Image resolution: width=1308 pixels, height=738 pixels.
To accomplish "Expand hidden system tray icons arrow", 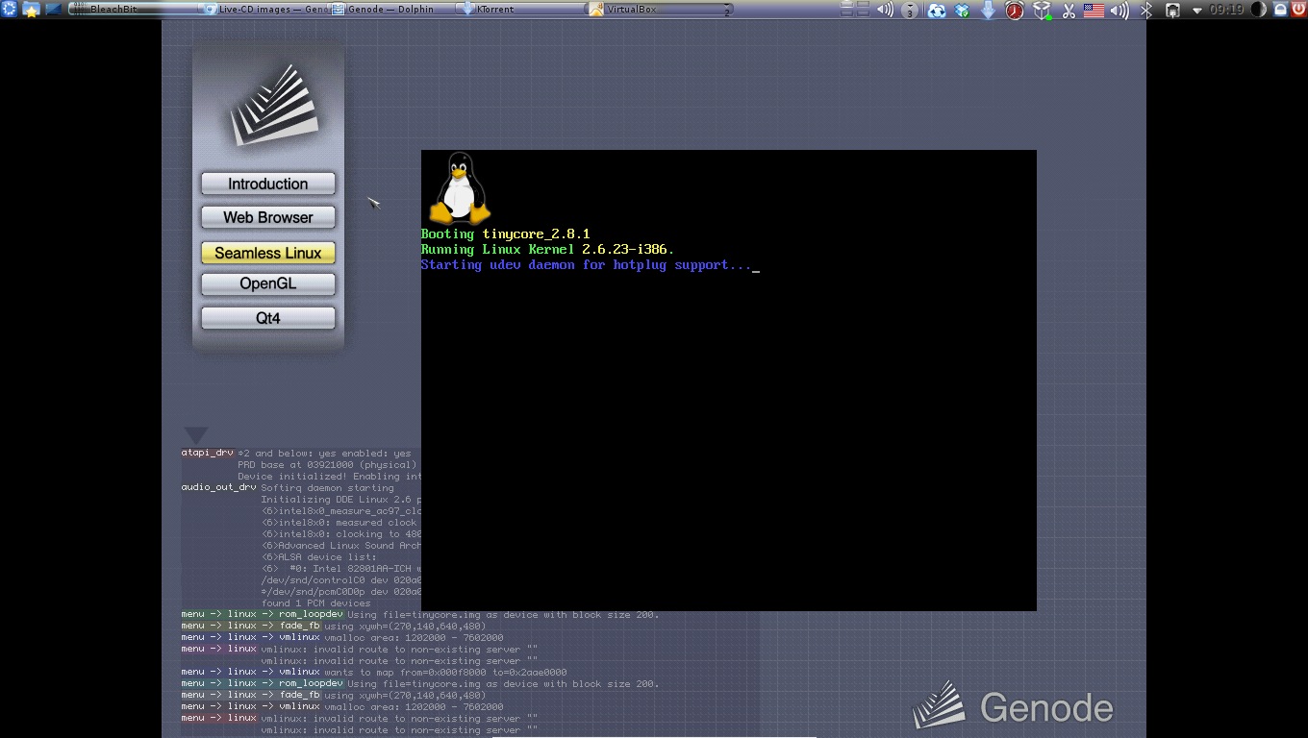I will 1197,11.
